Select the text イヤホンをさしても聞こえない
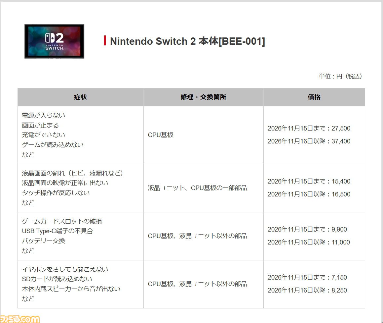This screenshot has height=323, width=383. [65, 269]
